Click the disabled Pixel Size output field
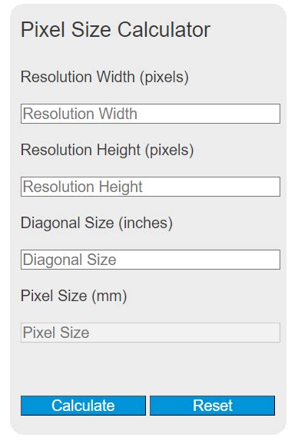Viewport: 298px width, 444px height. click(151, 333)
